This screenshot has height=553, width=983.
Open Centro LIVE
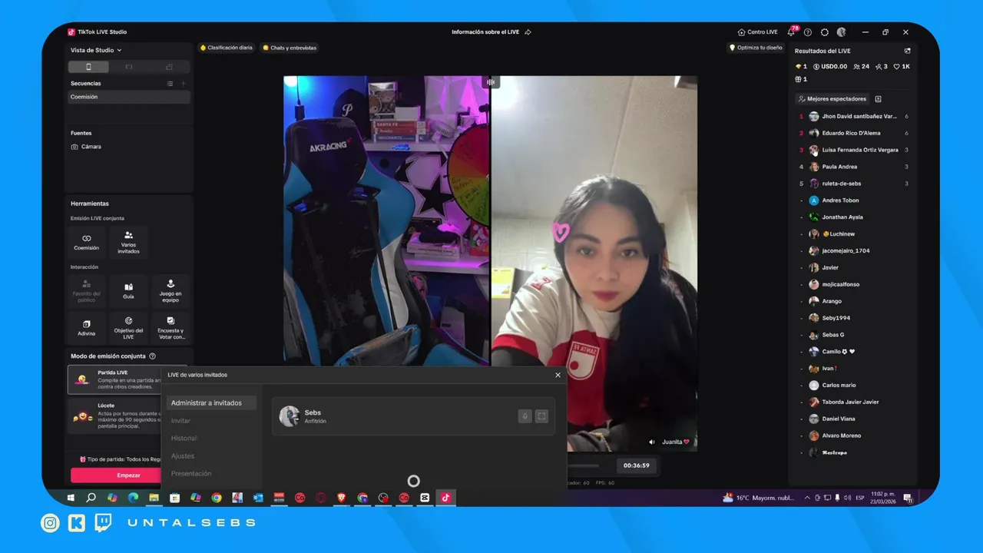point(757,32)
